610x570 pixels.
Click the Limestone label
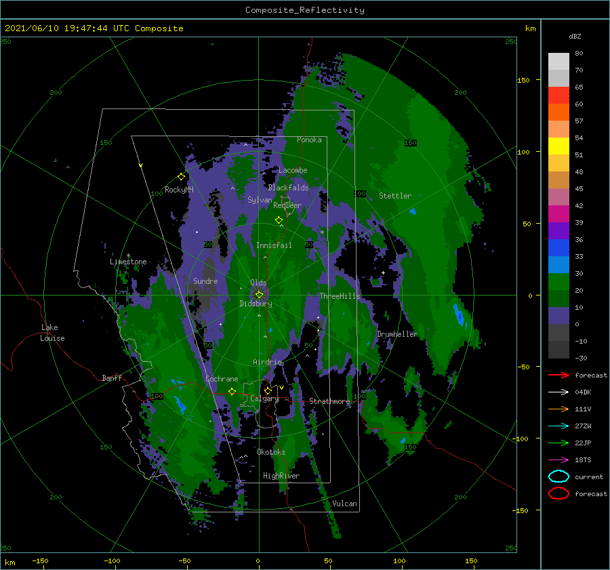tap(128, 262)
